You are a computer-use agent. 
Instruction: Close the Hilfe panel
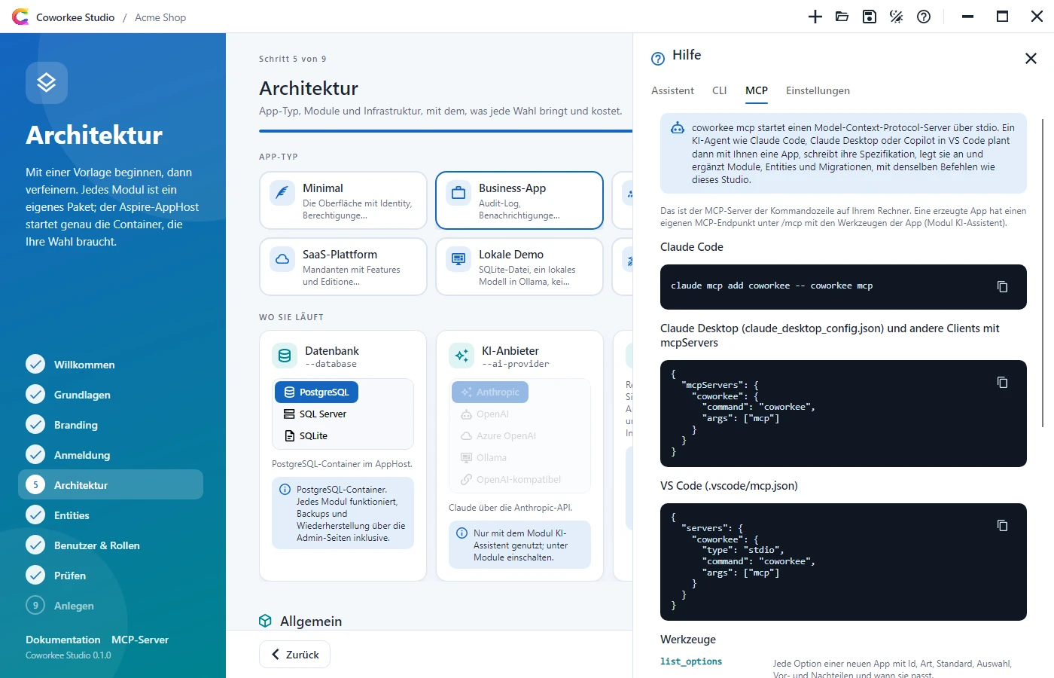(x=1031, y=58)
